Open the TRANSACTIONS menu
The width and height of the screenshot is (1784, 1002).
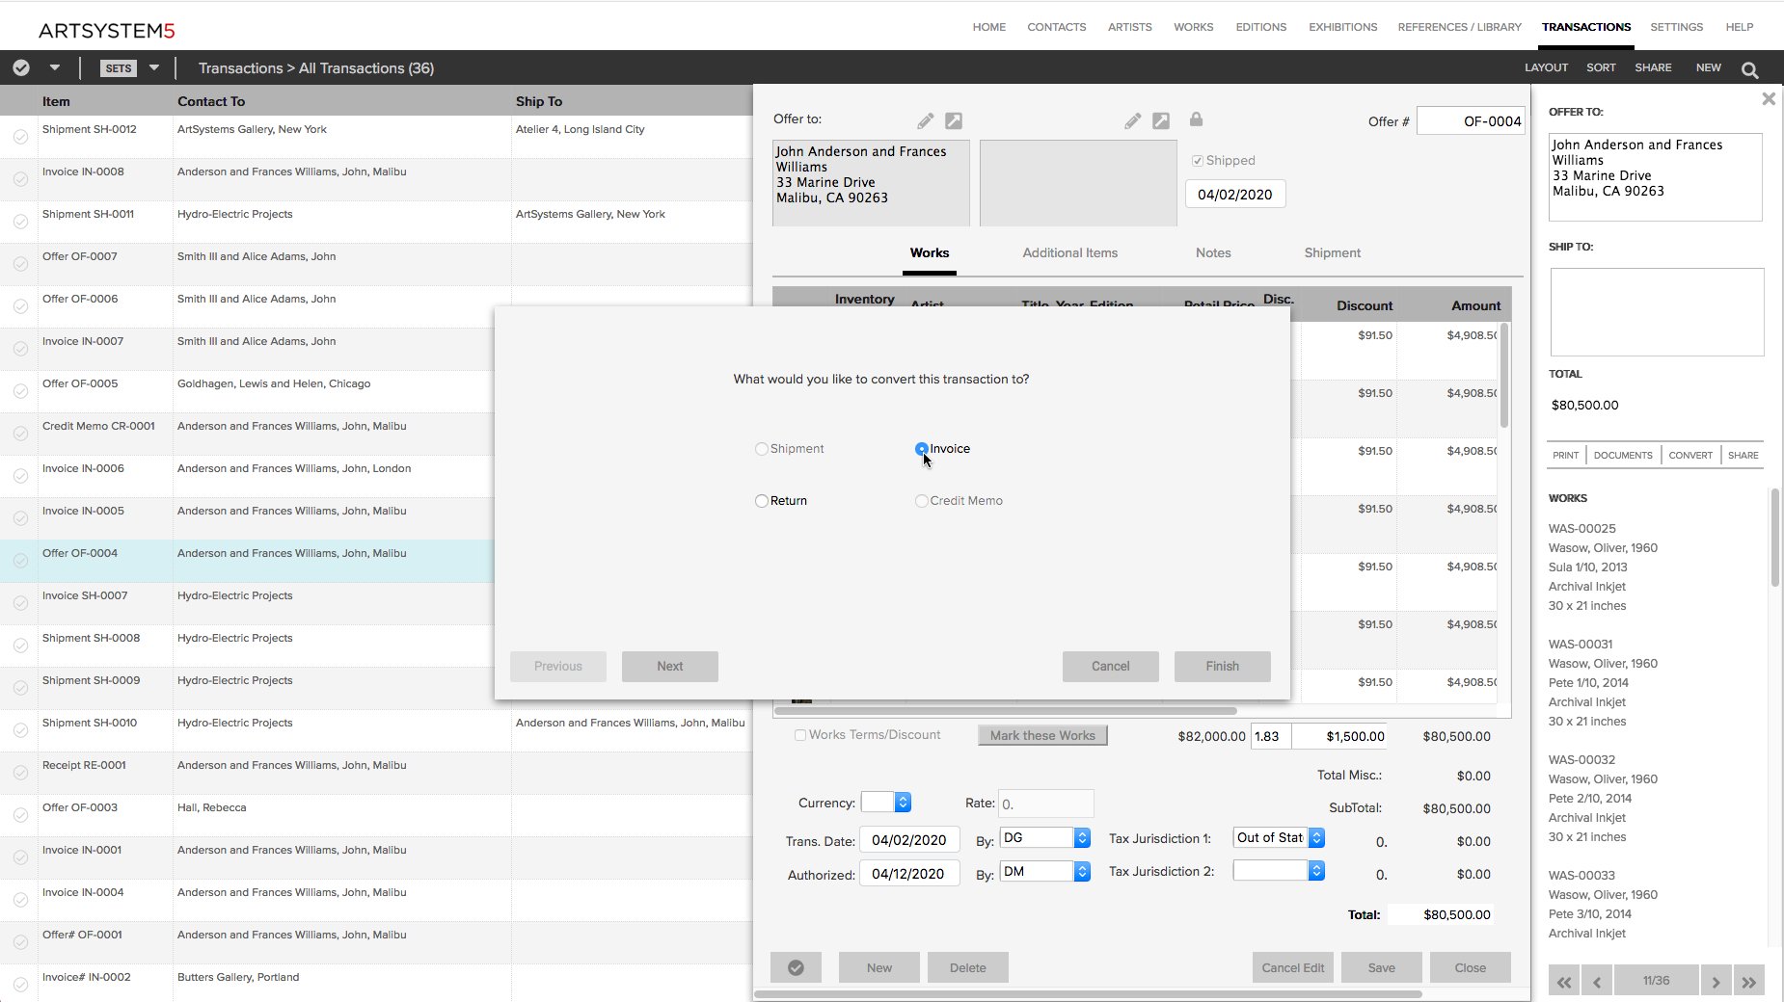(1586, 27)
